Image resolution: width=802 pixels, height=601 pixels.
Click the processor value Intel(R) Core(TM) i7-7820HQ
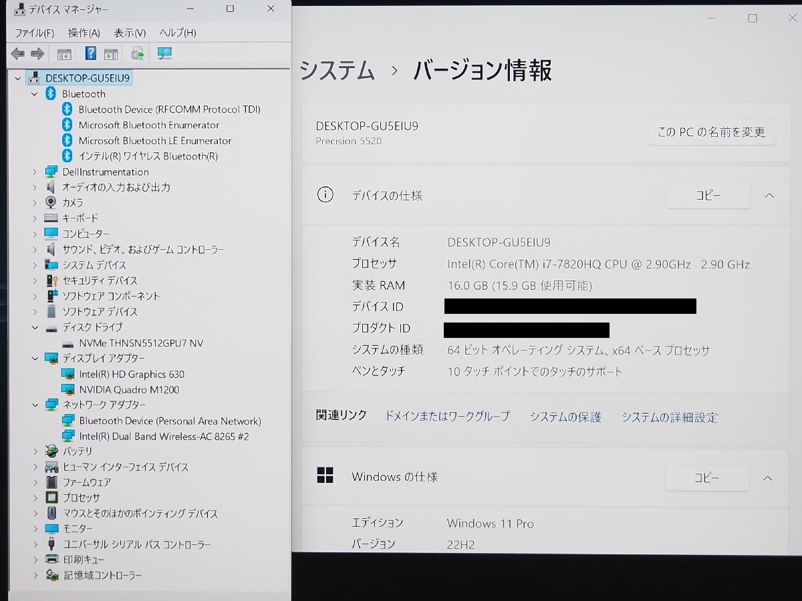[599, 264]
